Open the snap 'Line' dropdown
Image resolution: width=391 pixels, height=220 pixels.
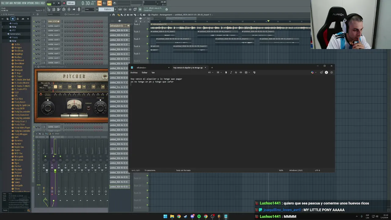tap(90, 9)
